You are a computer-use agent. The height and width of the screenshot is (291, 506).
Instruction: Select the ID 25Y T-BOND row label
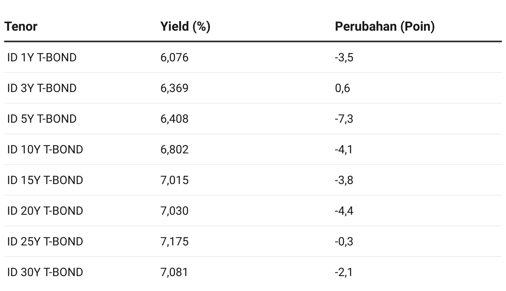(45, 242)
